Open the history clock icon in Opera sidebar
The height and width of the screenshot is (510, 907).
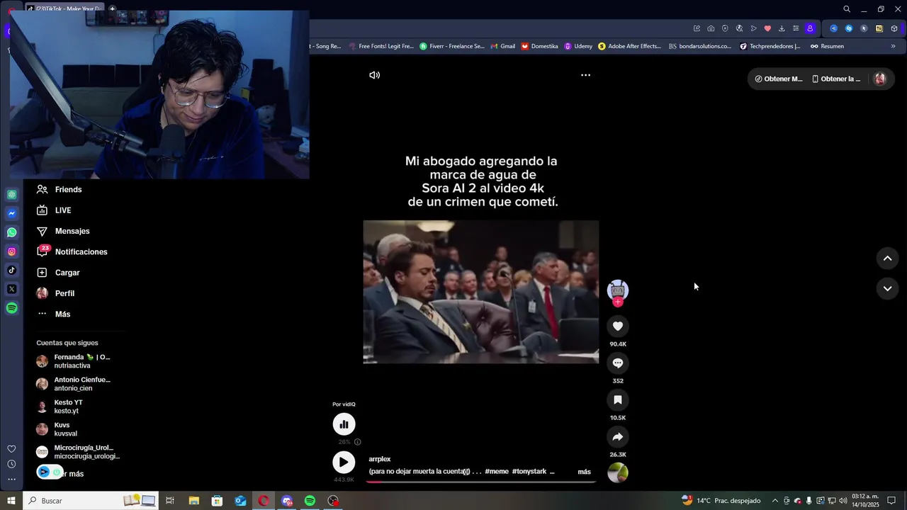[11, 464]
